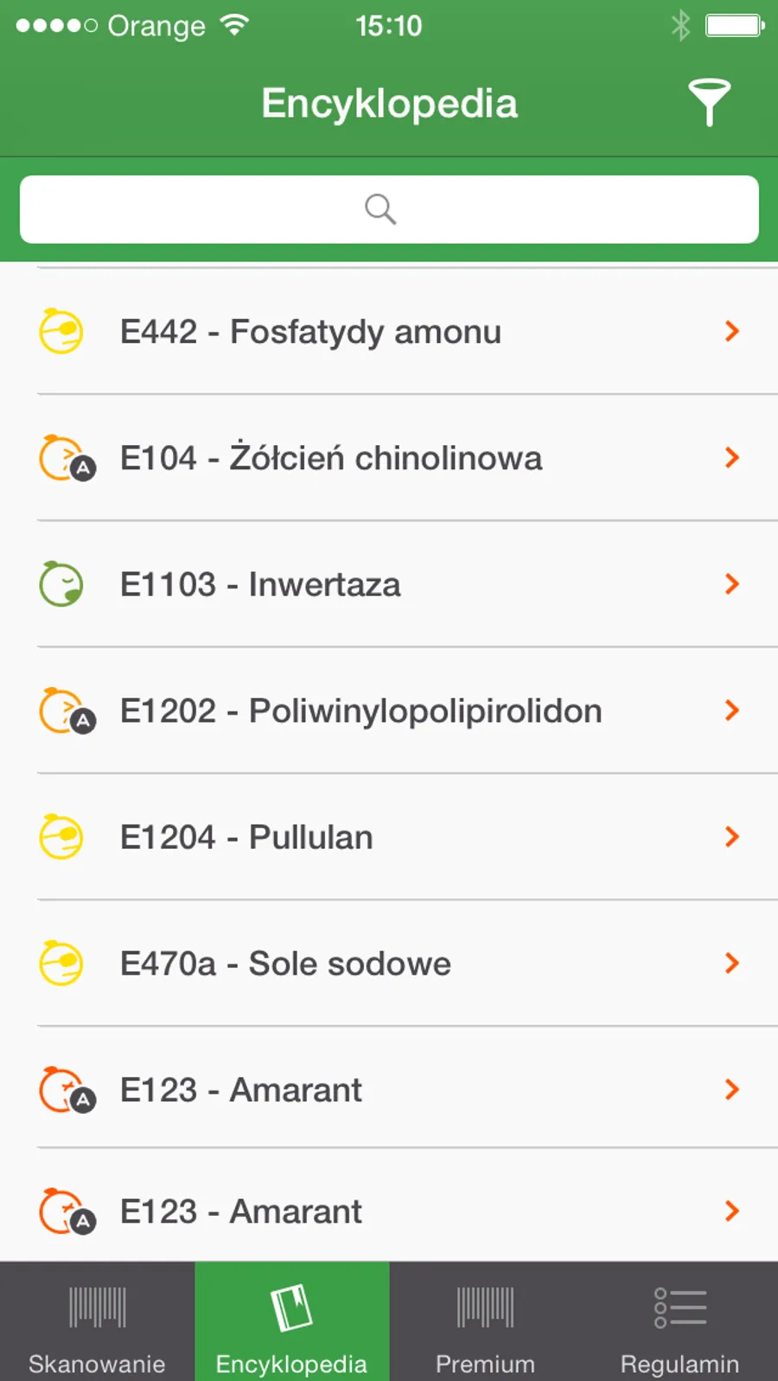778x1381 pixels.
Task: Open the Regulamin tab
Action: [679, 1322]
